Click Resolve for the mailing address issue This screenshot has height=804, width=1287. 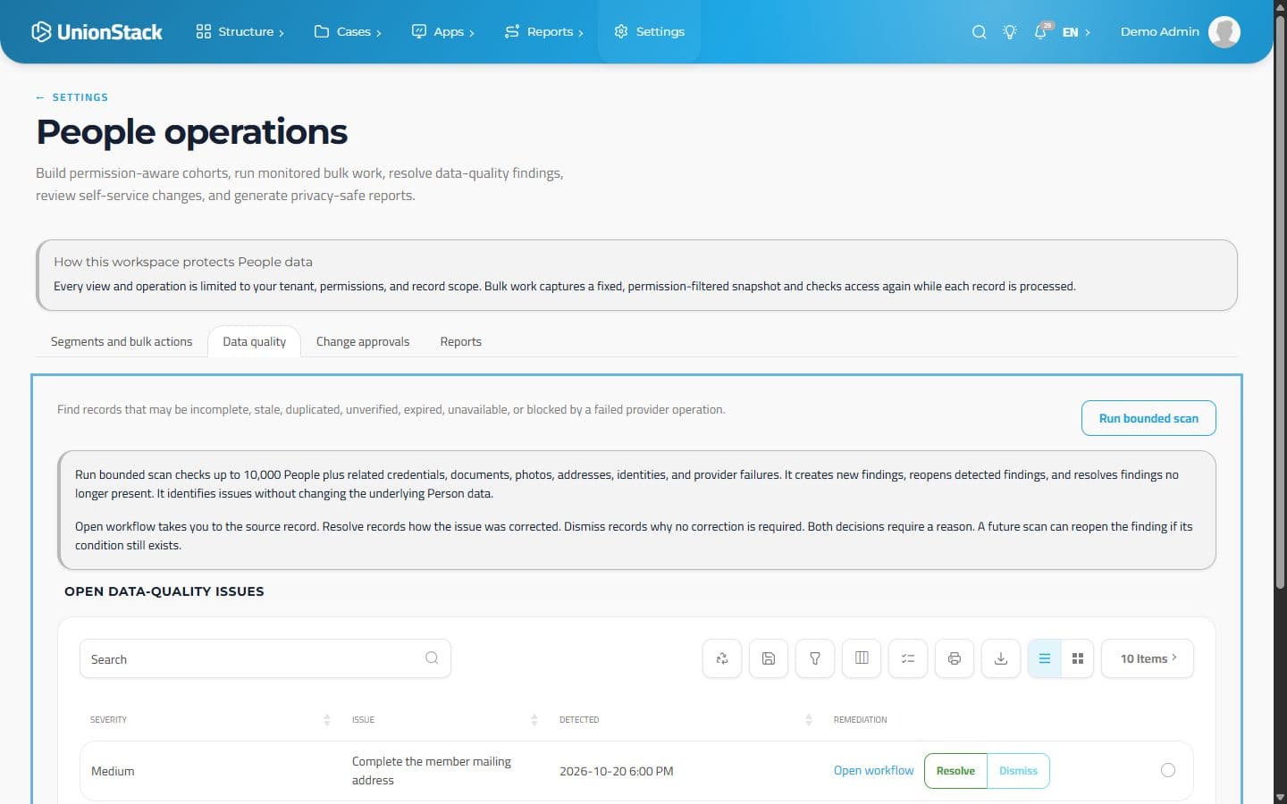[x=955, y=771]
